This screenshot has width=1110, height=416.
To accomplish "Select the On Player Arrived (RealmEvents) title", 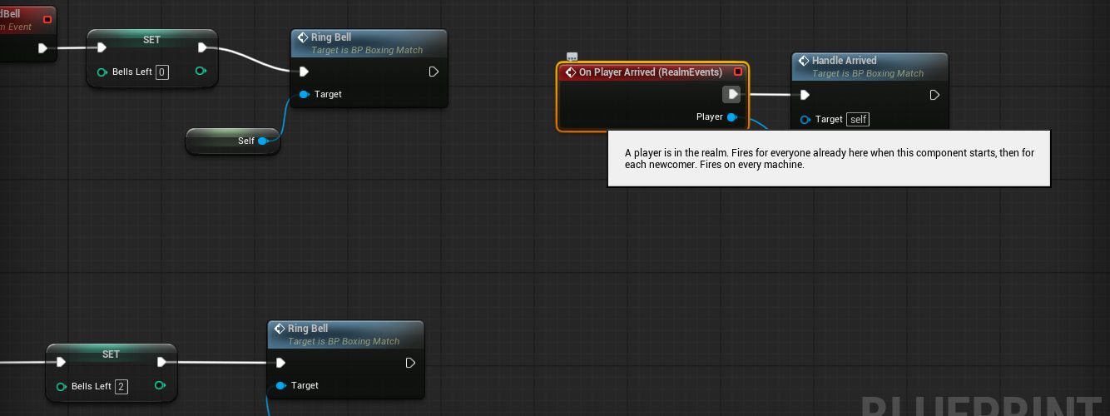I will click(651, 72).
